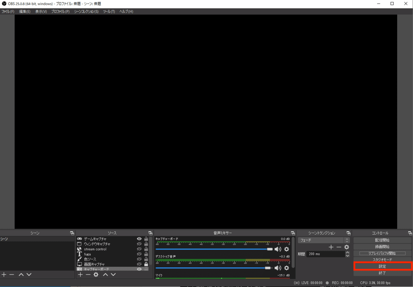Mute キャプチャーボード audio speaker icon
This screenshot has width=413, height=287.
pyautogui.click(x=278, y=249)
